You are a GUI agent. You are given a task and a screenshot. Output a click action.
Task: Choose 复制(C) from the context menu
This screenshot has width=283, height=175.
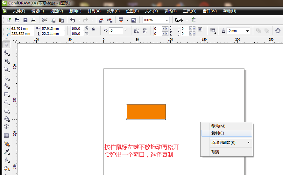pos(218,133)
